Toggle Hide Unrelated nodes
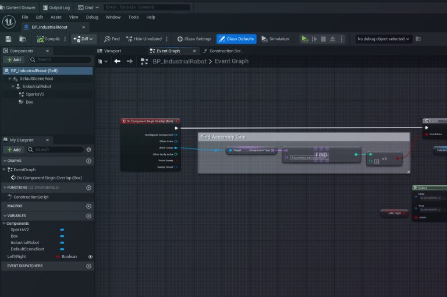This screenshot has width=447, height=297. [x=144, y=39]
